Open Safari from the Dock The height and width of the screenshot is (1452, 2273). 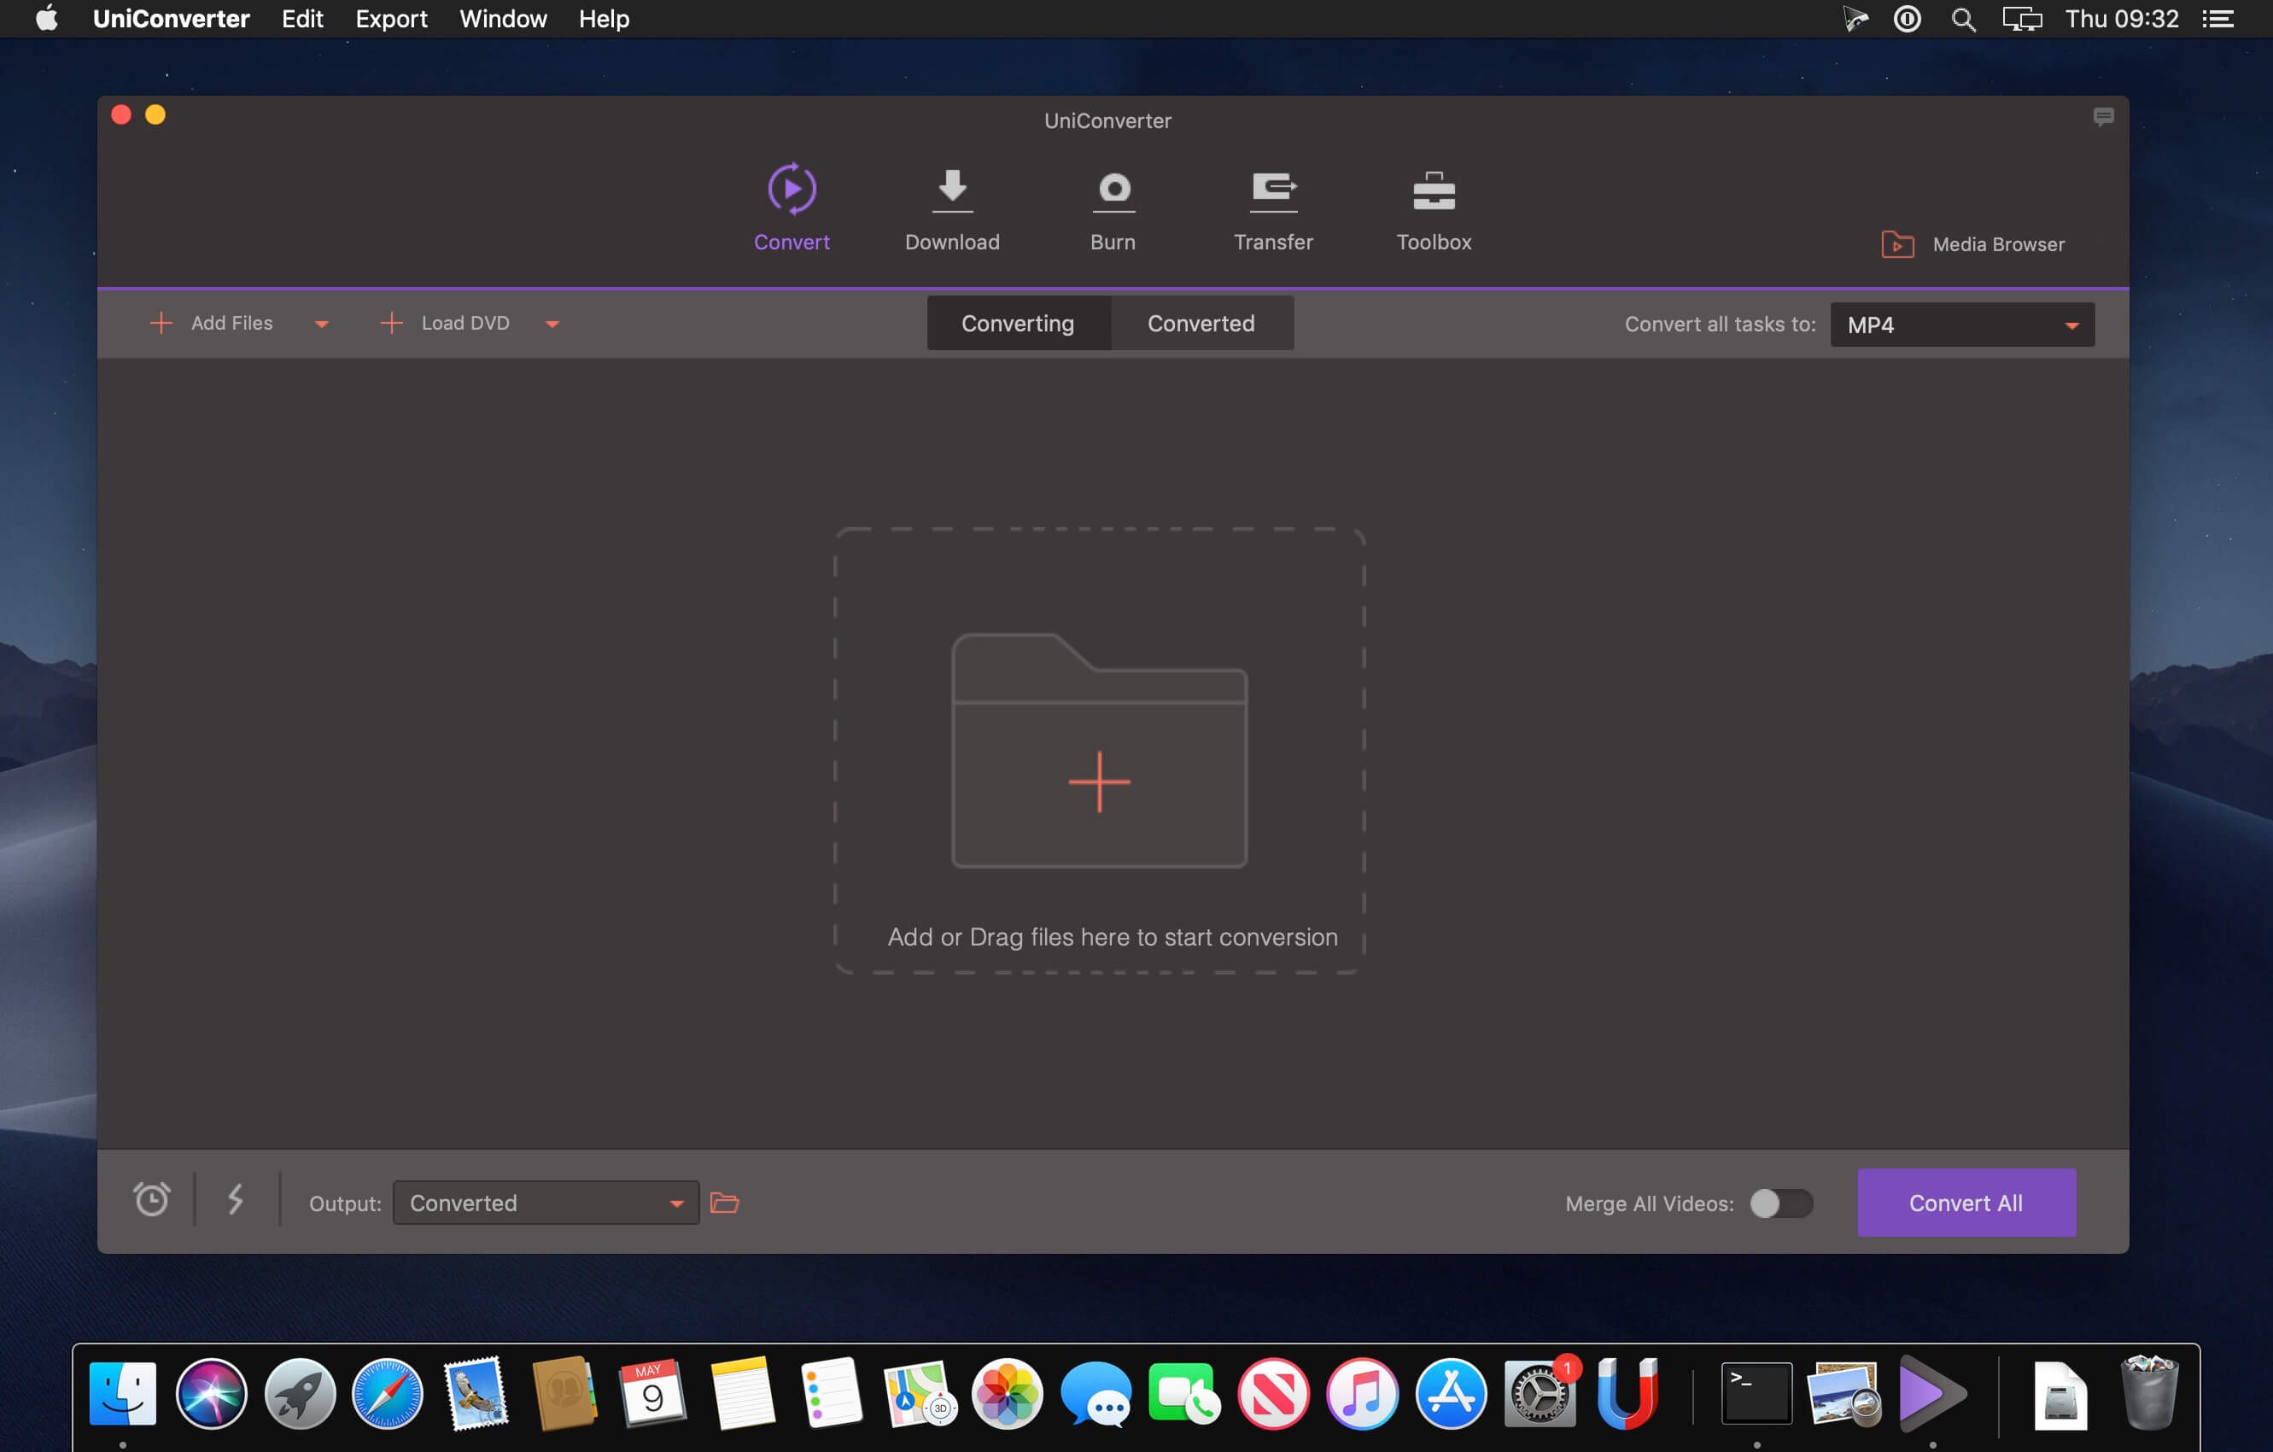tap(387, 1393)
